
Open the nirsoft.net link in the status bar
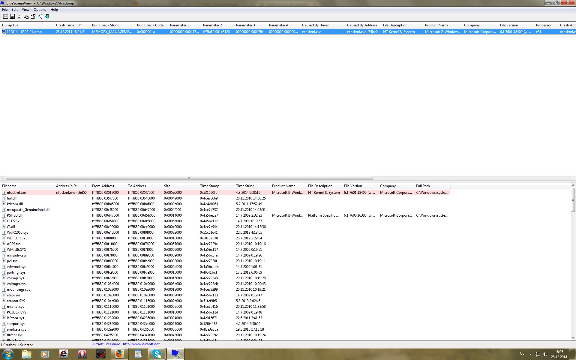pyautogui.click(x=141, y=344)
